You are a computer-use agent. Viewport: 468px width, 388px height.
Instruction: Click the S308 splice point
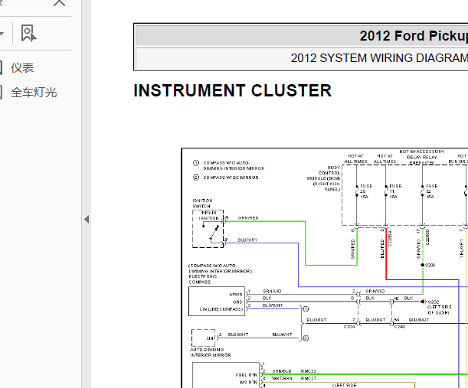[423, 265]
